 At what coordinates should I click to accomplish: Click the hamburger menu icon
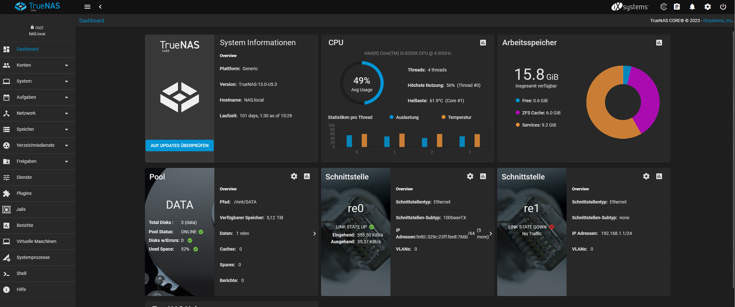pyautogui.click(x=87, y=6)
